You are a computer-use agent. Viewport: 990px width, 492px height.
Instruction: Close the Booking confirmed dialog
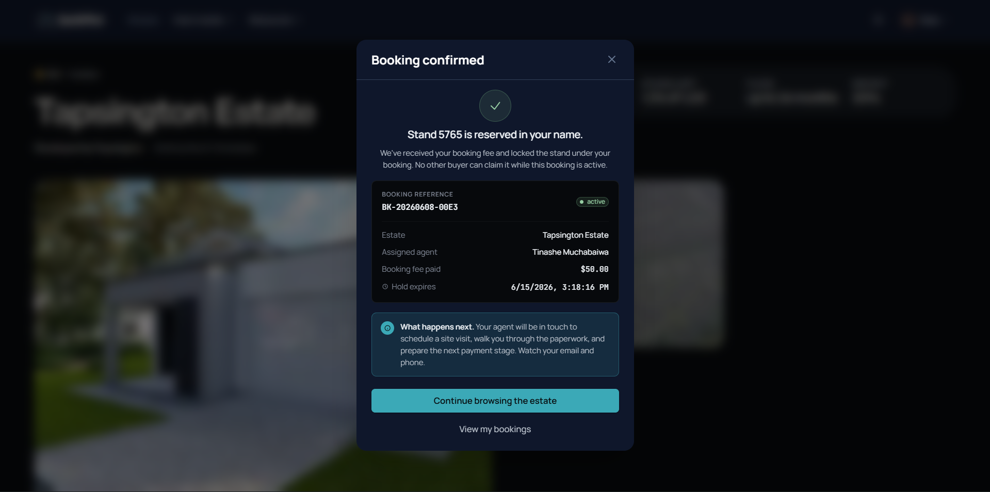click(x=611, y=59)
